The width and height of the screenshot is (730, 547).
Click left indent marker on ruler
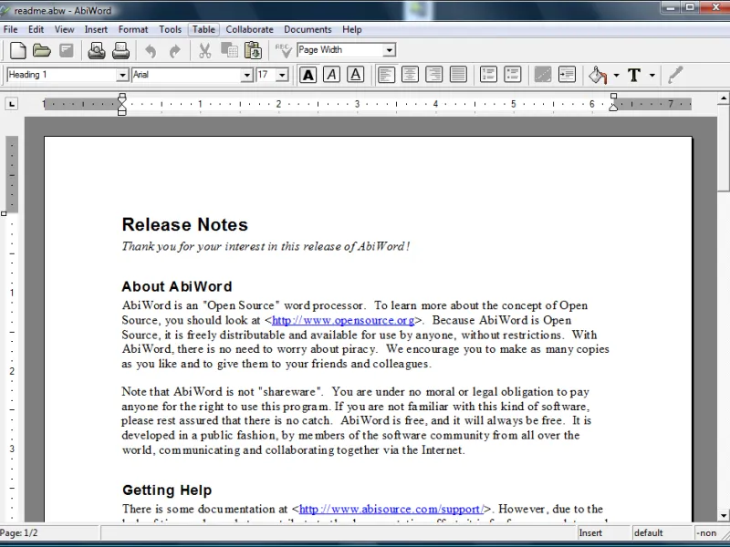tap(122, 104)
